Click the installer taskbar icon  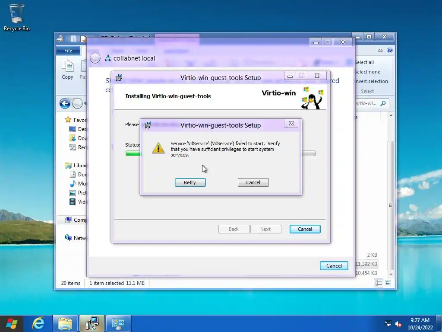[92, 323]
